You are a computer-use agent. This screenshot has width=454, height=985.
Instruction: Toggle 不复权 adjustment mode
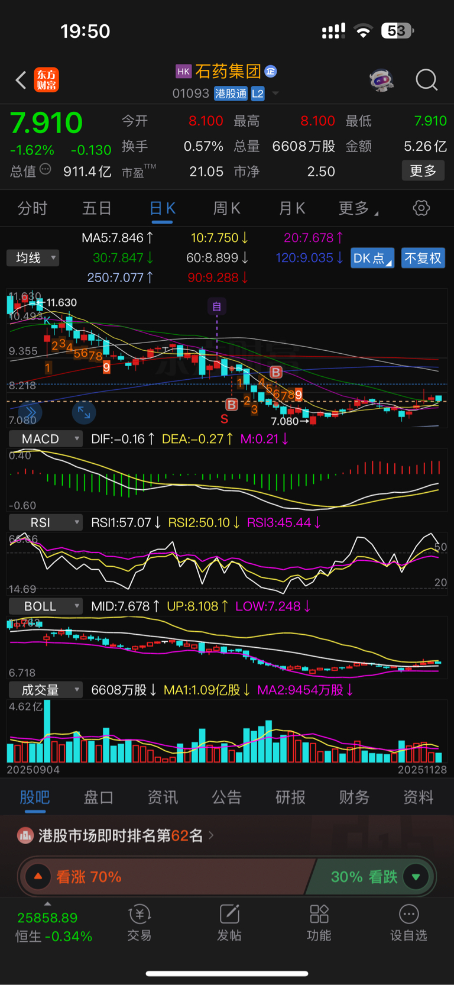(x=423, y=258)
